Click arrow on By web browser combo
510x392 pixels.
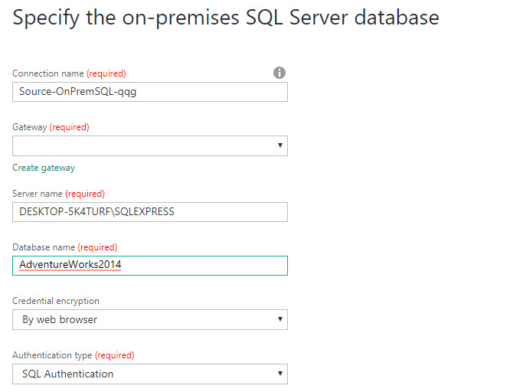pyautogui.click(x=280, y=319)
